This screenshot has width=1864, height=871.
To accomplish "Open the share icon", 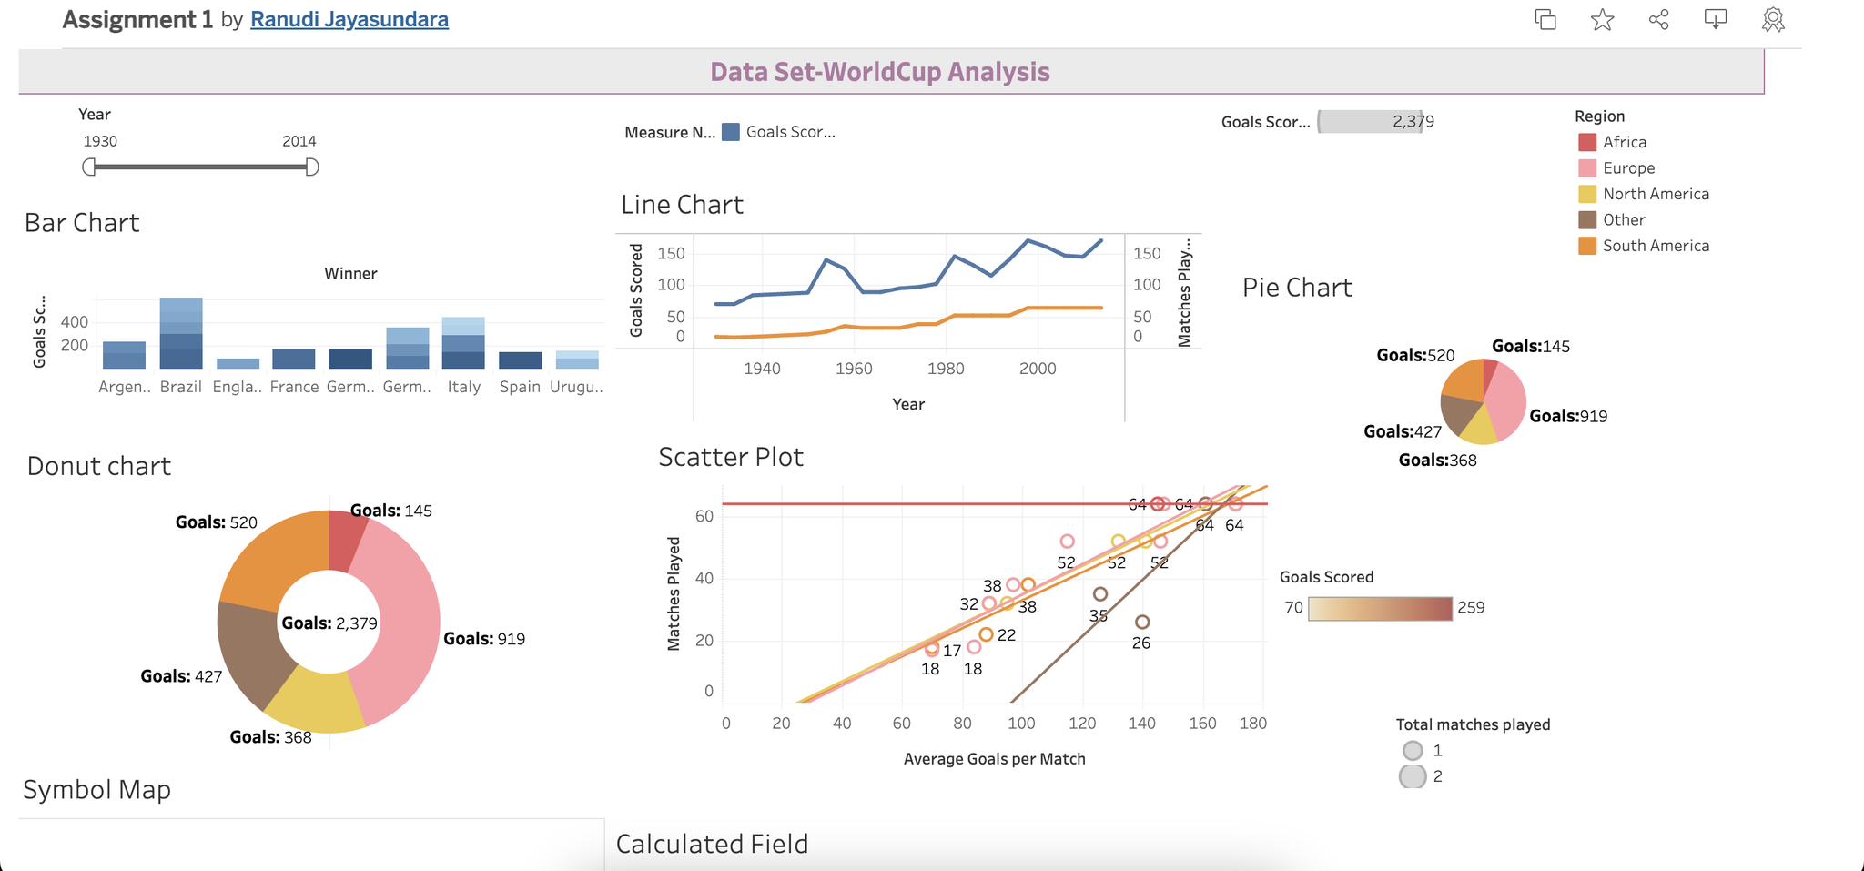I will (1659, 19).
